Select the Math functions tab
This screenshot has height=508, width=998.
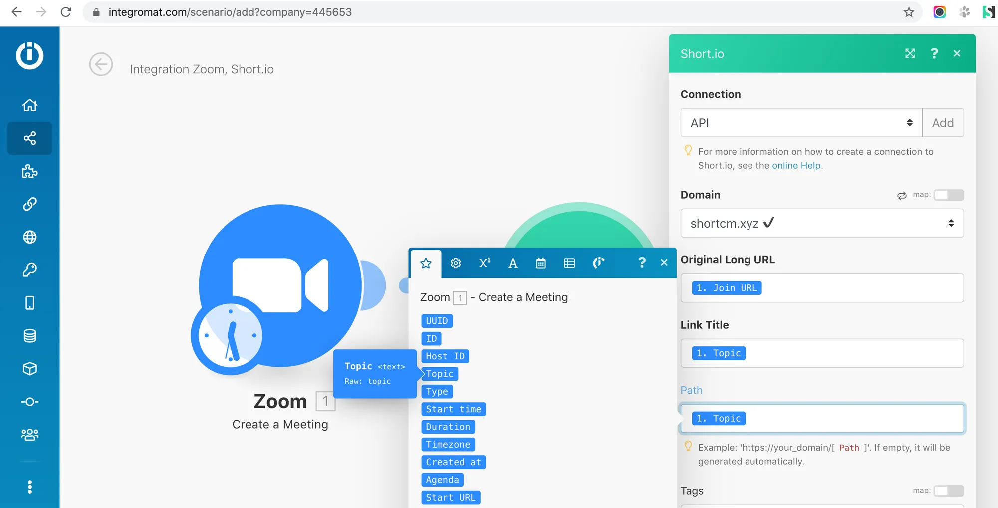coord(485,263)
